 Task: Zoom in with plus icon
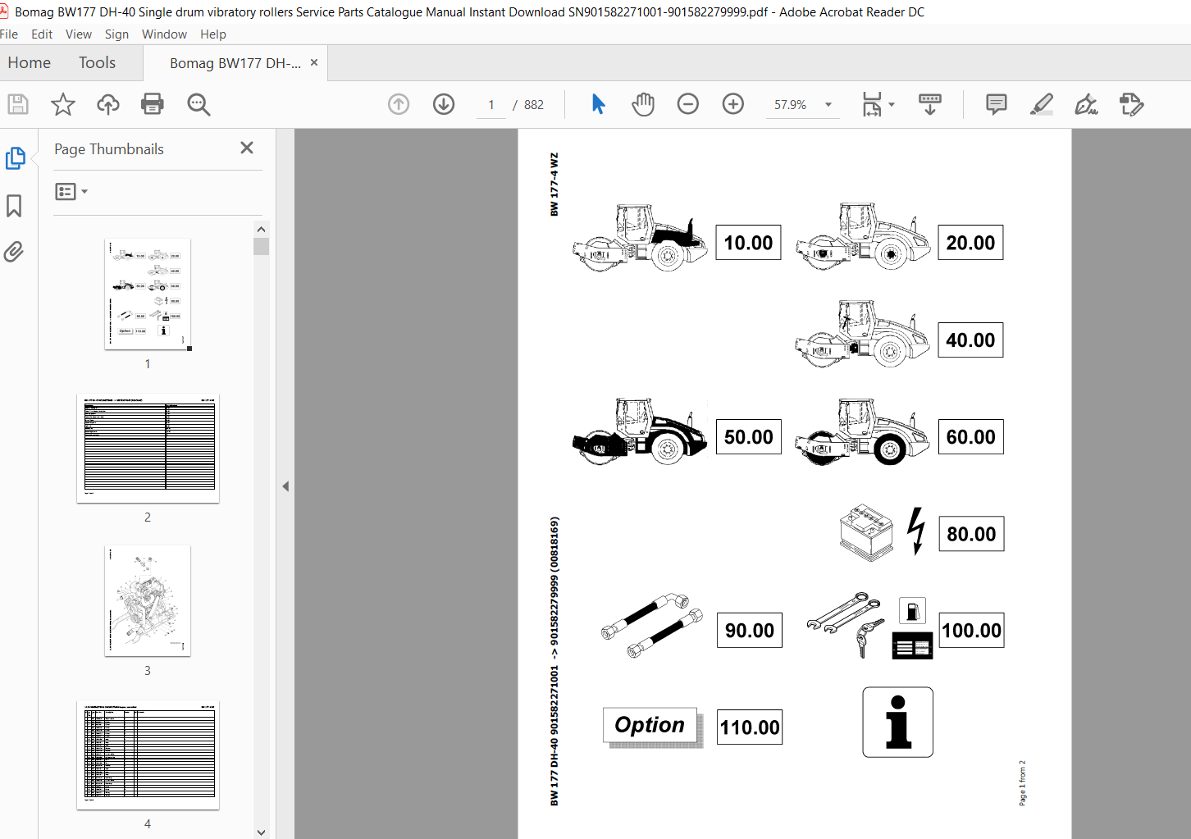point(733,104)
